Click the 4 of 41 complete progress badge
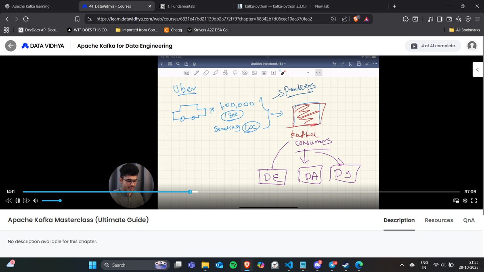Viewport: 484px width, 272px height. 433,46
